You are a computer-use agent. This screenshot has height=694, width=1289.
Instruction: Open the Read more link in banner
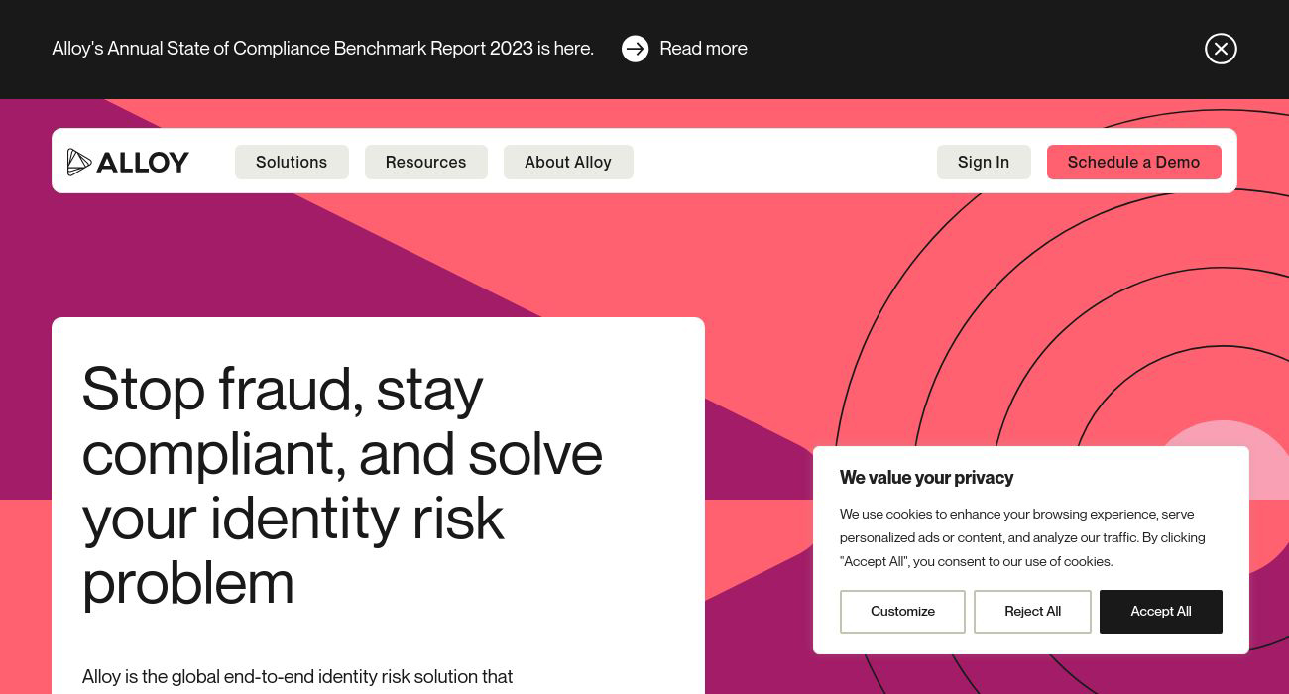tap(703, 49)
